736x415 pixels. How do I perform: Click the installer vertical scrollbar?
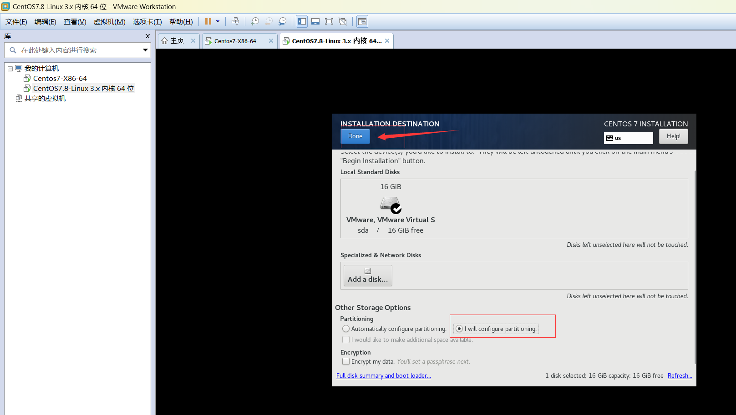[695, 267]
